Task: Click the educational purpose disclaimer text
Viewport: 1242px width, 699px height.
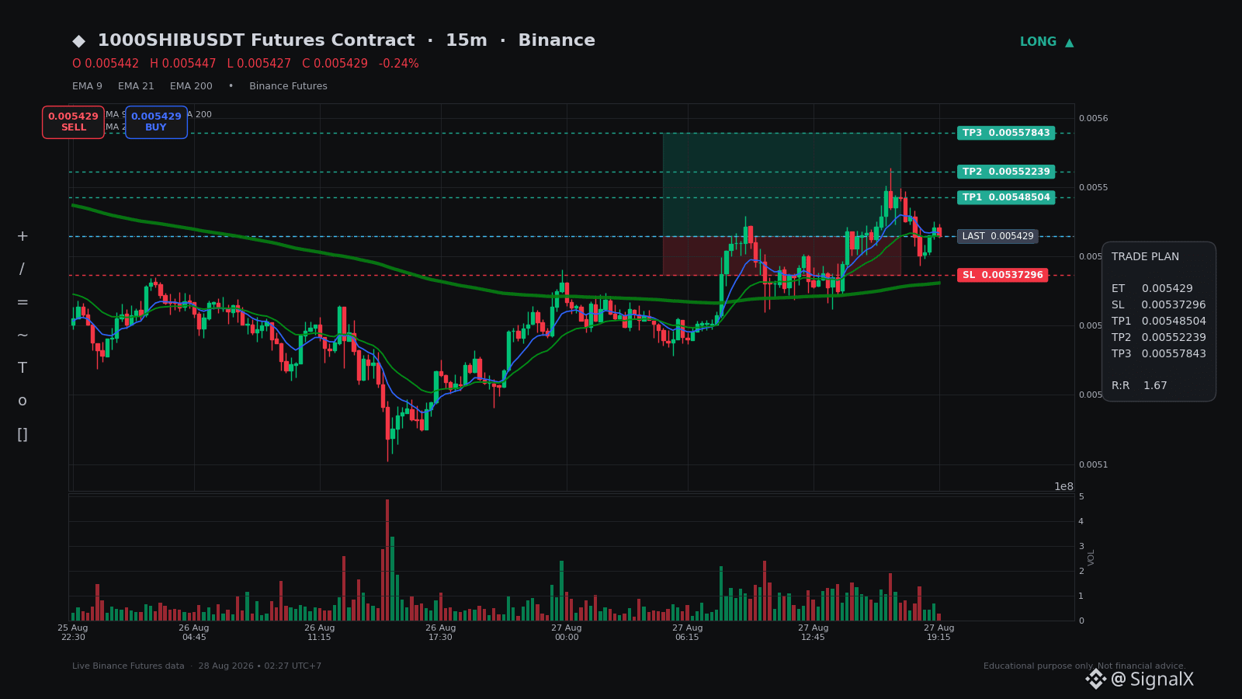Action: coord(1084,666)
